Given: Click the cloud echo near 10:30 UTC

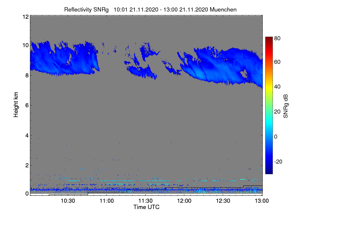Looking at the screenshot, I should [65, 59].
